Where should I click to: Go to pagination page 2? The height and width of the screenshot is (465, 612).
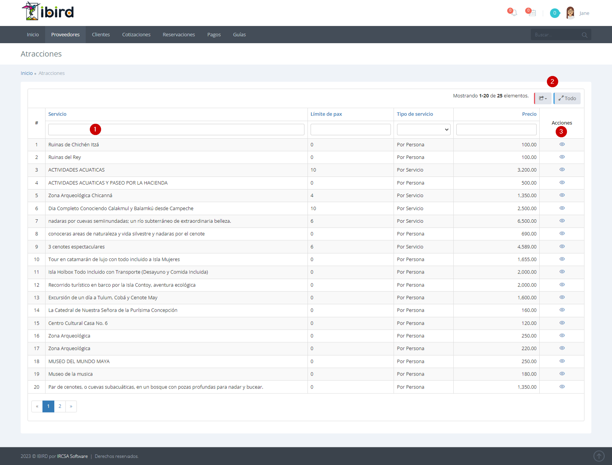click(x=60, y=407)
